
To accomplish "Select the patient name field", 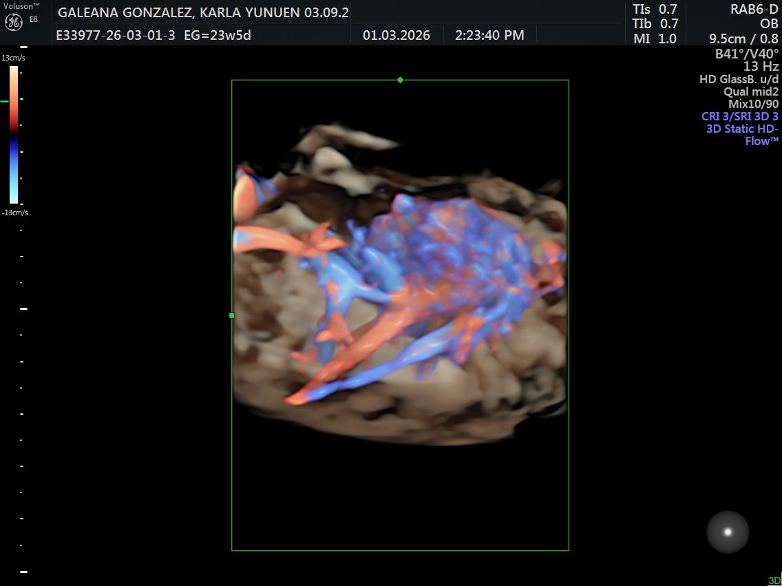I will [204, 13].
